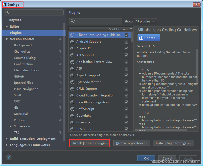Uncheck the Bytecode Viewer plugin
The image size is (203, 166).
(126, 82)
